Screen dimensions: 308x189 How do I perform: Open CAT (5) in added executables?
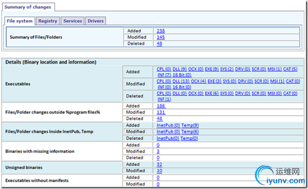(290, 69)
